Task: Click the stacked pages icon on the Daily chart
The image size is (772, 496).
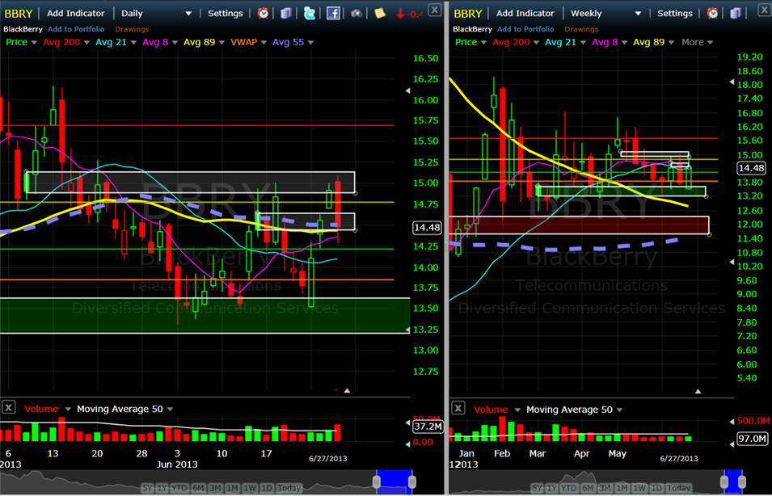Action: click(286, 13)
